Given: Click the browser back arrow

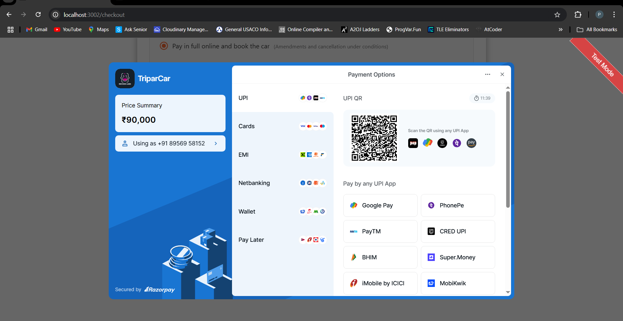Looking at the screenshot, I should 9,15.
